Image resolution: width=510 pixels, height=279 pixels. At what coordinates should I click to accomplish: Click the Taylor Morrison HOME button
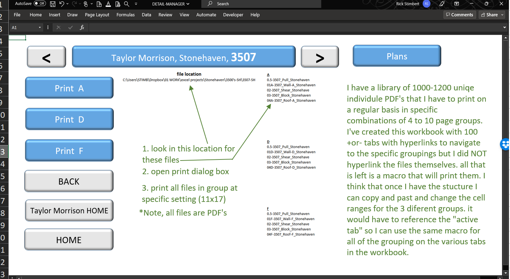(x=69, y=211)
